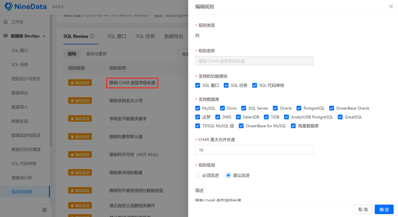The height and width of the screenshot is (217, 398).
Task: Open the 工作台 home icon
Action: 6,22
